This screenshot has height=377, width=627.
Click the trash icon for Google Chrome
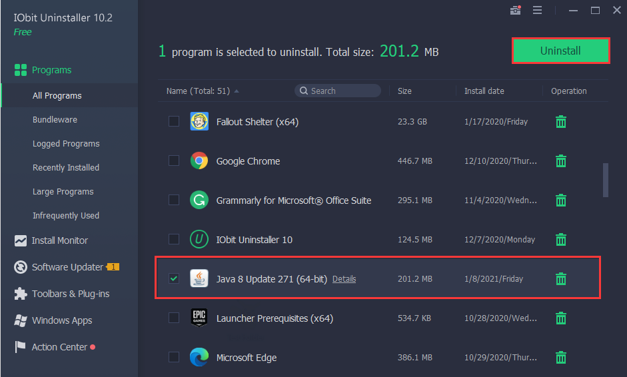pos(561,161)
